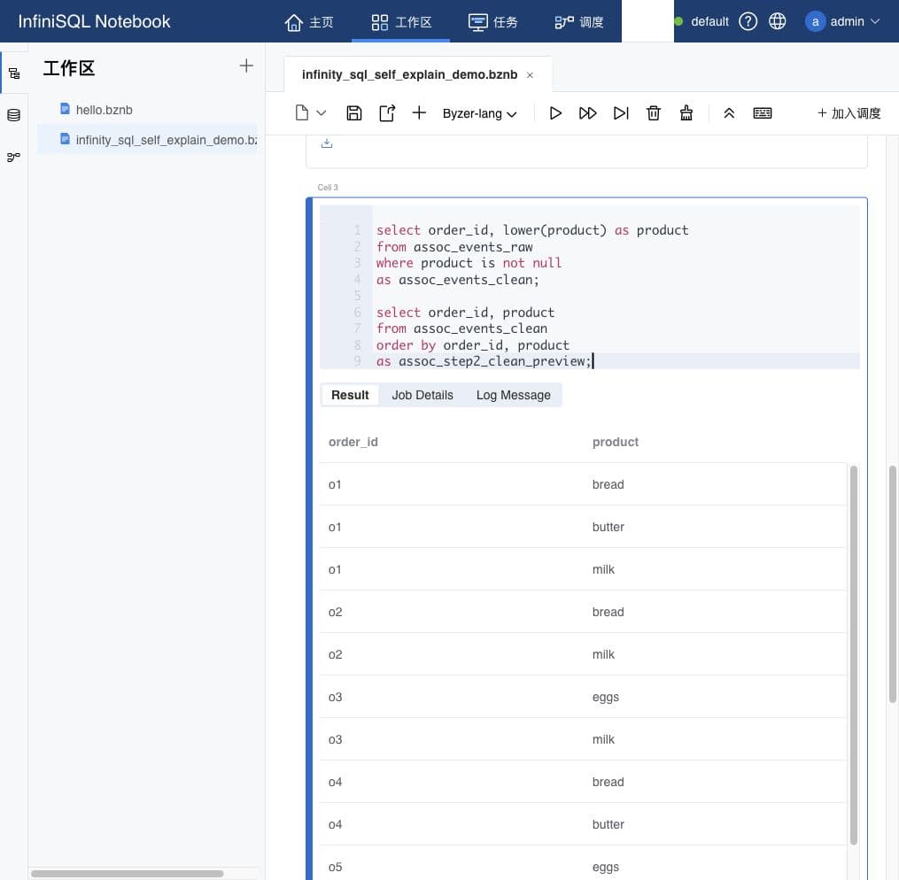Click the o5 eggs product cell
Screen dimensions: 899x880
[x=606, y=868]
